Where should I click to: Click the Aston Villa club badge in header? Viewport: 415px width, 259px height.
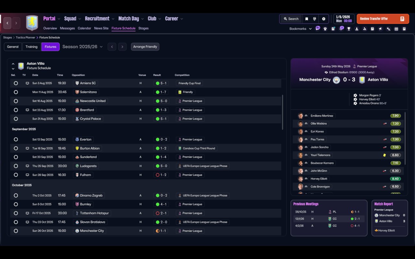pos(32,23)
